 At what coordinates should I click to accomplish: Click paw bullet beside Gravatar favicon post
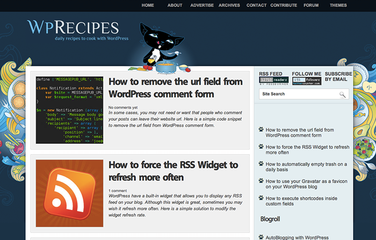click(x=261, y=181)
